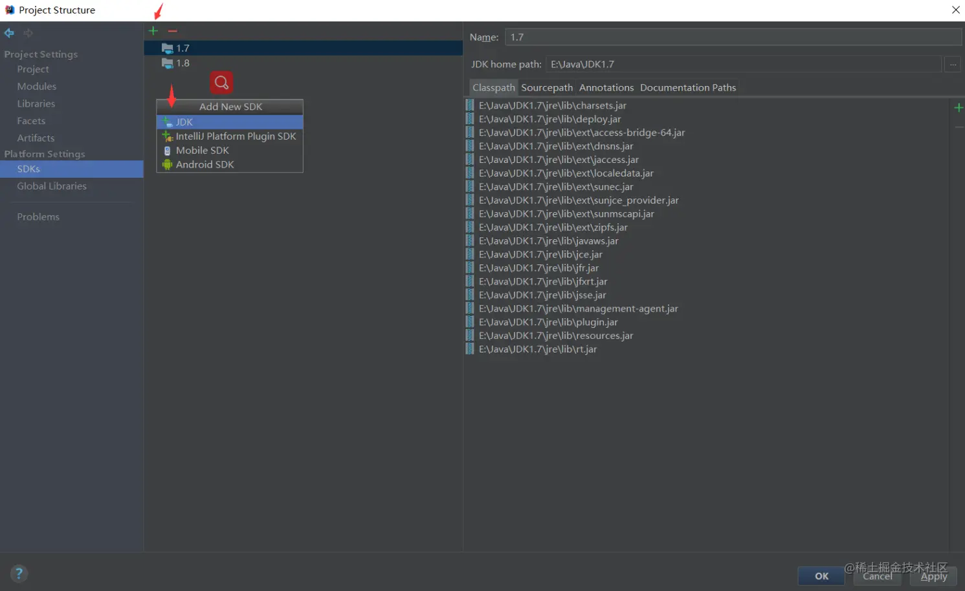Close the Project Structure dialog
Image resolution: width=965 pixels, height=591 pixels.
tap(955, 10)
